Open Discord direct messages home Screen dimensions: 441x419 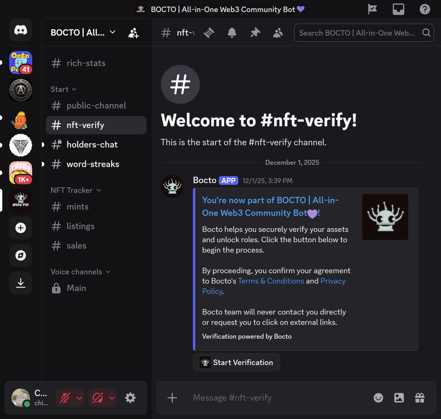pos(21,30)
